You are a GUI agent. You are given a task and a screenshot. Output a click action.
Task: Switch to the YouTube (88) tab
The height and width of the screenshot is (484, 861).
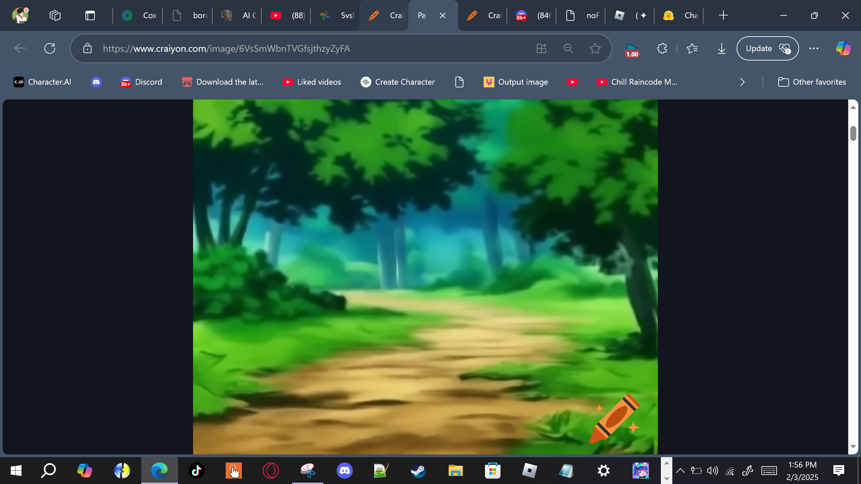pyautogui.click(x=287, y=15)
